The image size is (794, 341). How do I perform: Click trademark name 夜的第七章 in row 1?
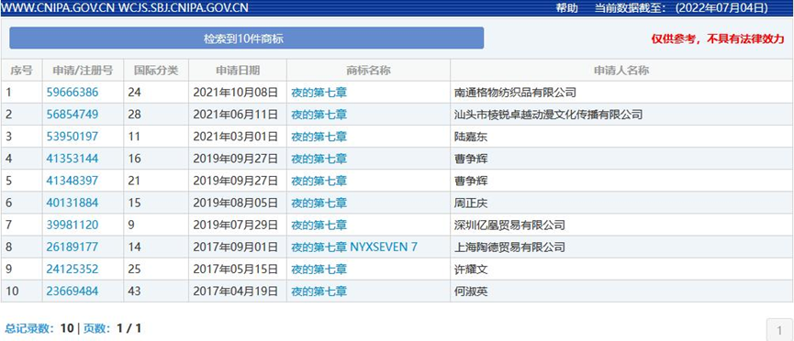[x=319, y=92]
